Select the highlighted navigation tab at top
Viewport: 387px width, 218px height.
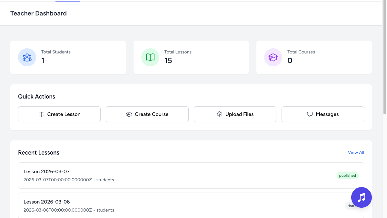(x=67, y=1)
